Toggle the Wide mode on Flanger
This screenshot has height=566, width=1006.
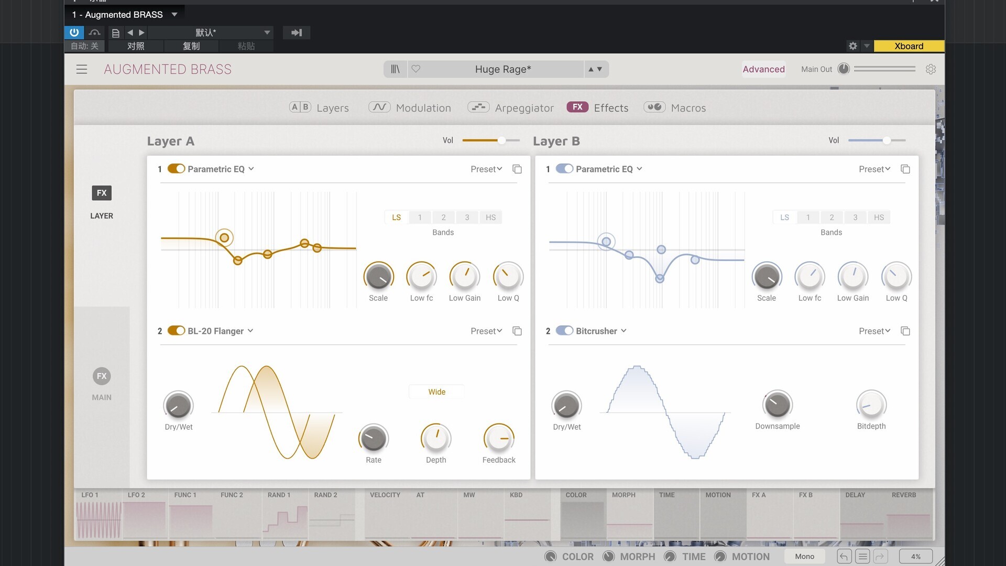tap(436, 392)
